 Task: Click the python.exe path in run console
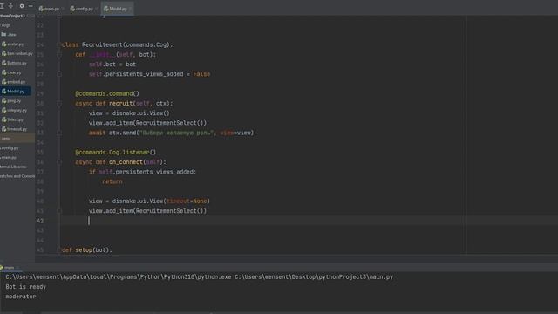tap(119, 277)
